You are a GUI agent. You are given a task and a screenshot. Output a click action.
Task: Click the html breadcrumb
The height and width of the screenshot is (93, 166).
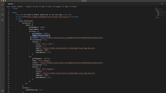pyautogui.click(x=36, y=7)
